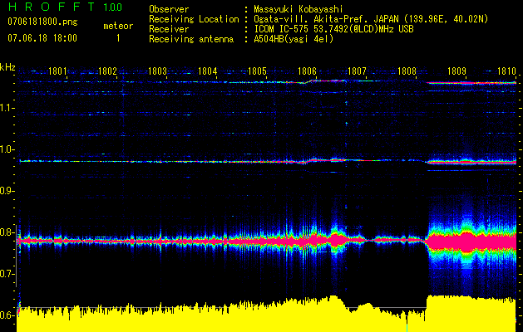Image resolution: width=523 pixels, height=332 pixels.
Task: Click the 0.9 kHz axis label
Action: pyautogui.click(x=7, y=191)
